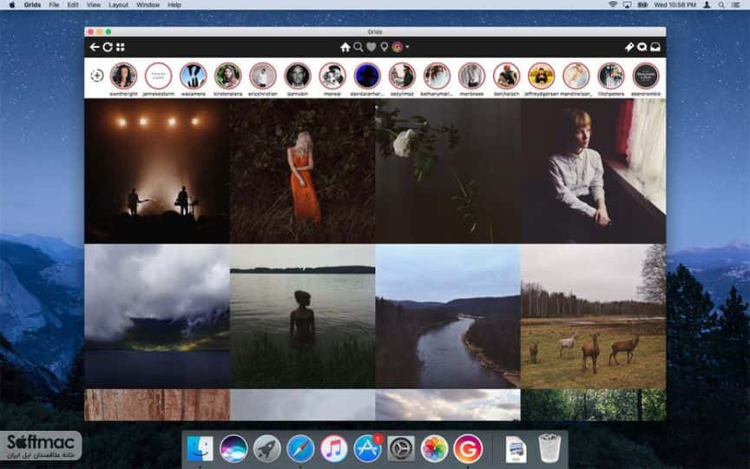Open System Preferences gear in Dock
This screenshot has height=469, width=750.
(x=401, y=448)
